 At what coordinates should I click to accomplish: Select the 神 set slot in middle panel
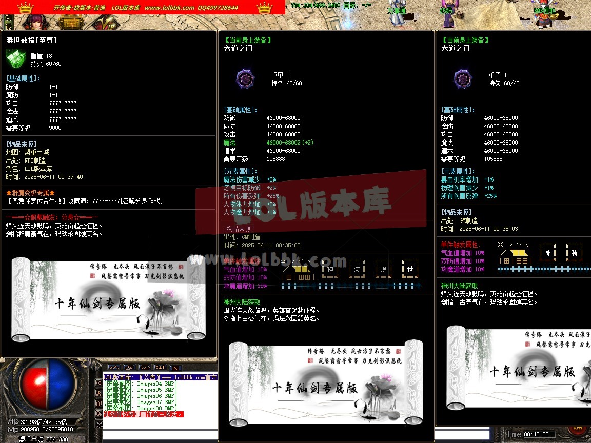(x=330, y=269)
